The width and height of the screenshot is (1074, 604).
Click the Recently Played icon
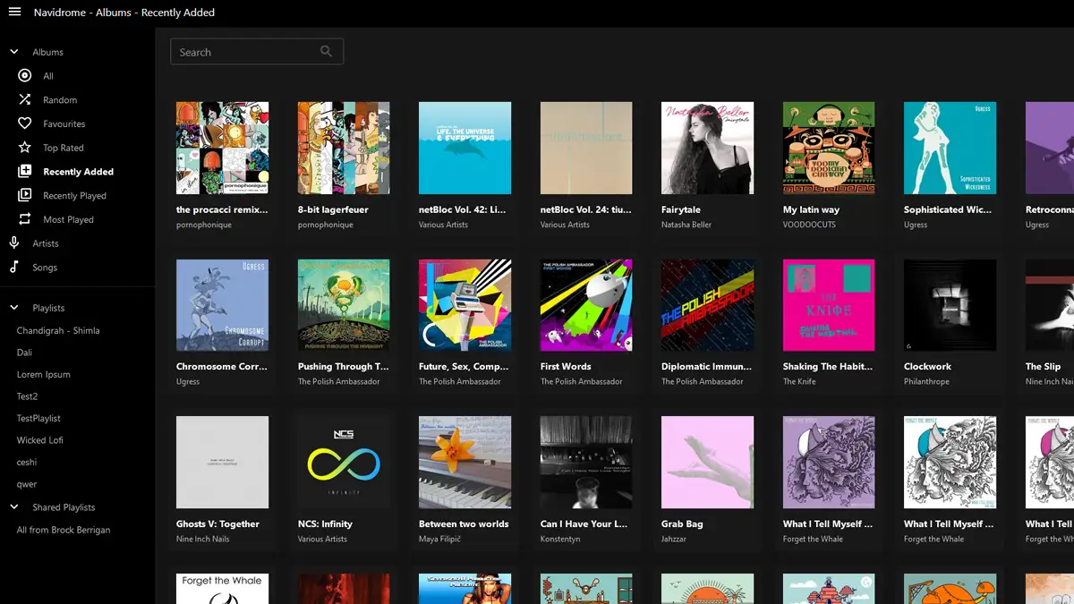pos(25,195)
